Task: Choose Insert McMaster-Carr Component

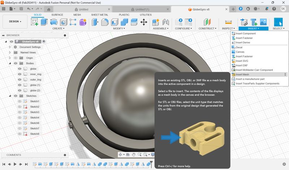Action: point(259,70)
